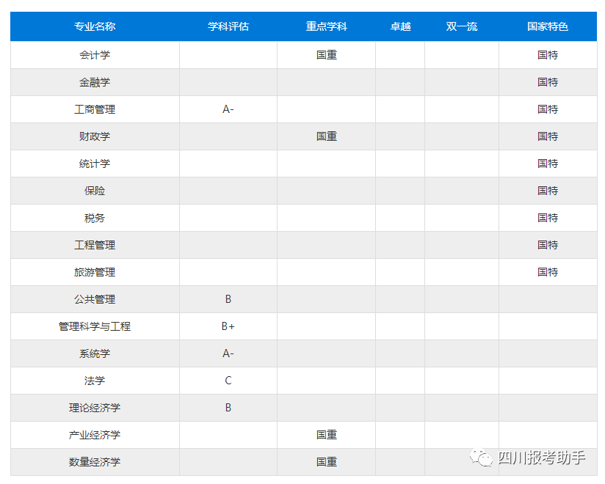The image size is (605, 484).
Task: Click the 系统学 major name cell
Action: (x=95, y=353)
